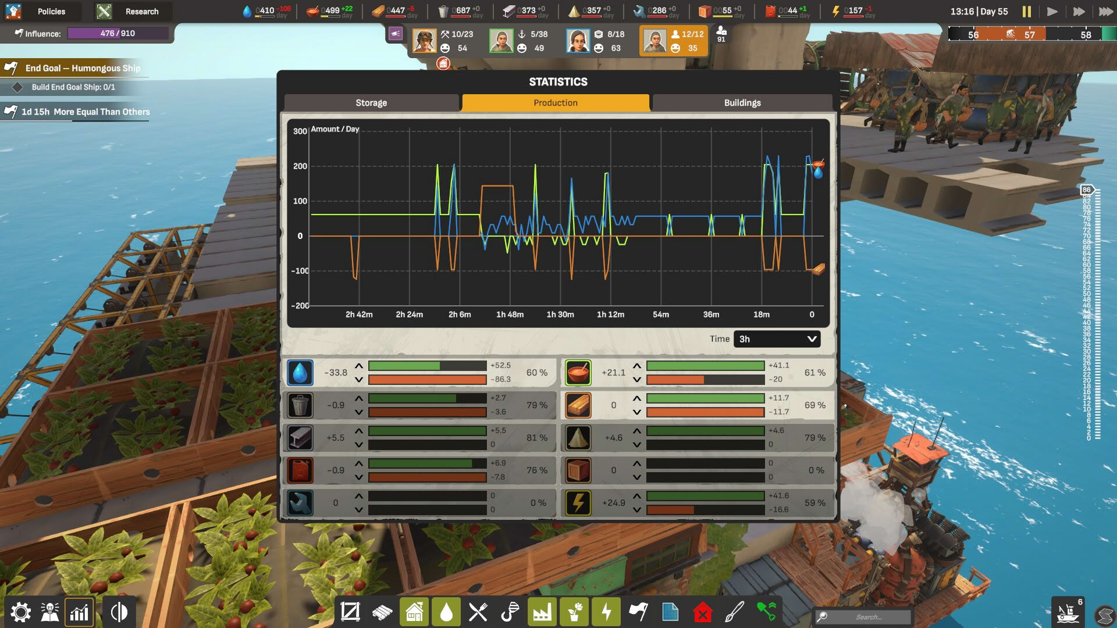
Task: Click the megaphone announcement icon
Action: 396,34
